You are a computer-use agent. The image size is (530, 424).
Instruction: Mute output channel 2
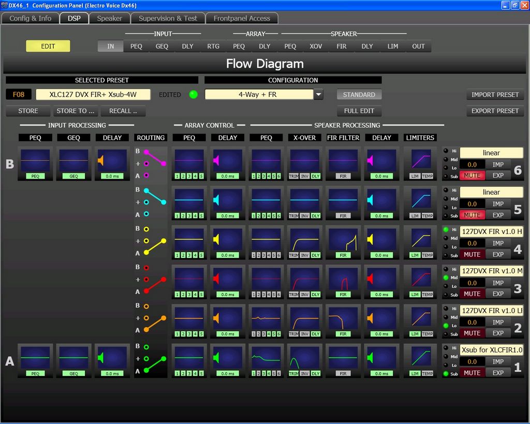(x=472, y=333)
